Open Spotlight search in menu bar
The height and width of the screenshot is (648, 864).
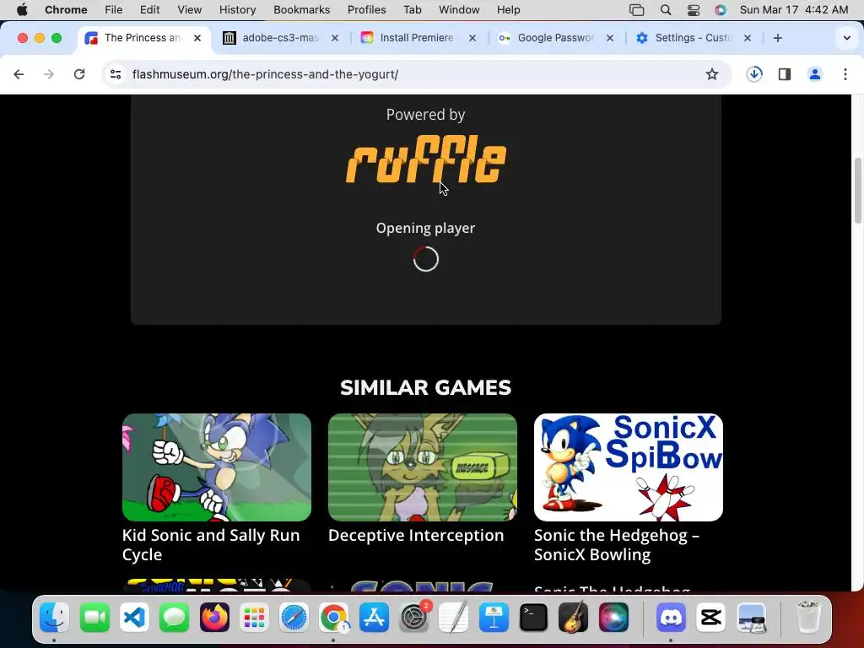pos(666,10)
